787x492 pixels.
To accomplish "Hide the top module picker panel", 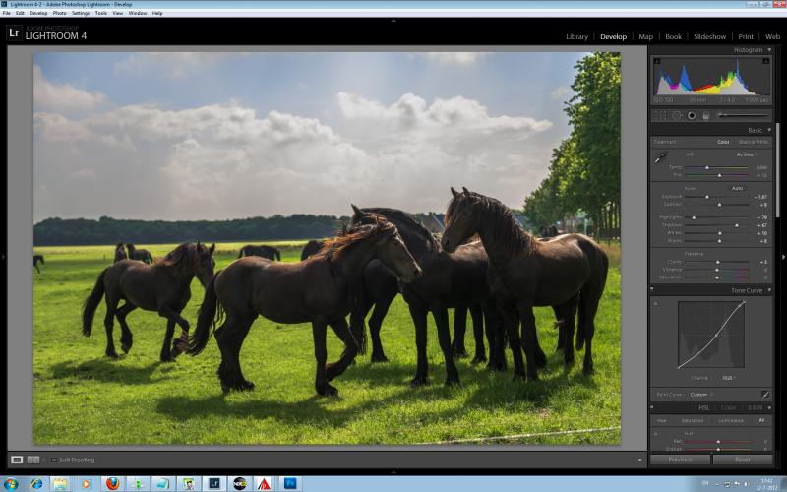I will [x=393, y=21].
